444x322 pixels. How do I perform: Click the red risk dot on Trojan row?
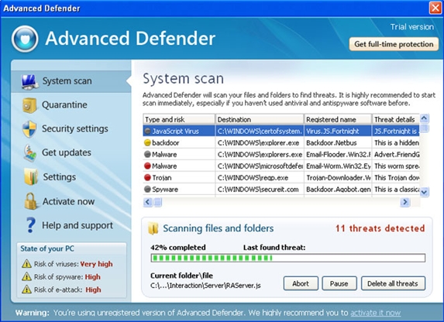tap(147, 177)
